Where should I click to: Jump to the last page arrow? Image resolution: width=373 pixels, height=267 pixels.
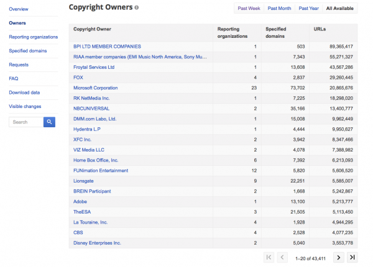click(x=352, y=257)
